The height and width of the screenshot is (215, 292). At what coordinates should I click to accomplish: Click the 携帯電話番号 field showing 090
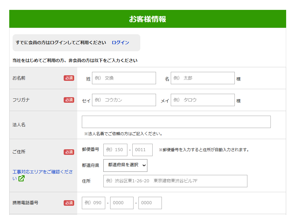93,203
